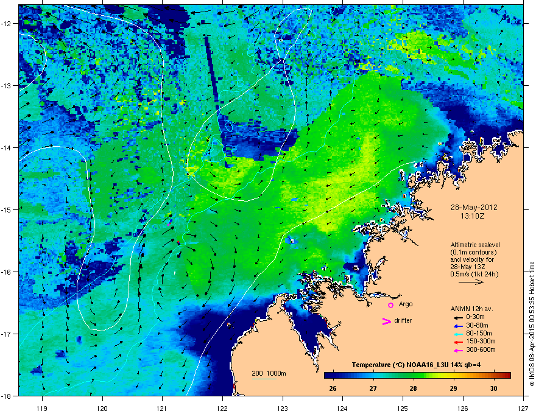This screenshot has height=414, width=536.
Task: Click the '80-150m' depth label
Action: (x=479, y=333)
